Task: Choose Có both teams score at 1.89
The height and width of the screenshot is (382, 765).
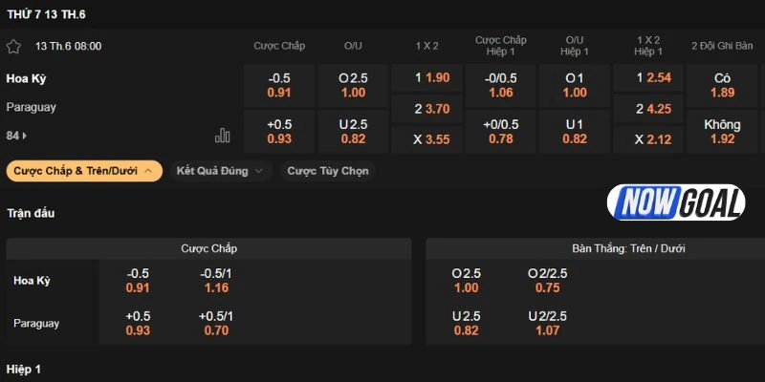Action: pos(722,85)
